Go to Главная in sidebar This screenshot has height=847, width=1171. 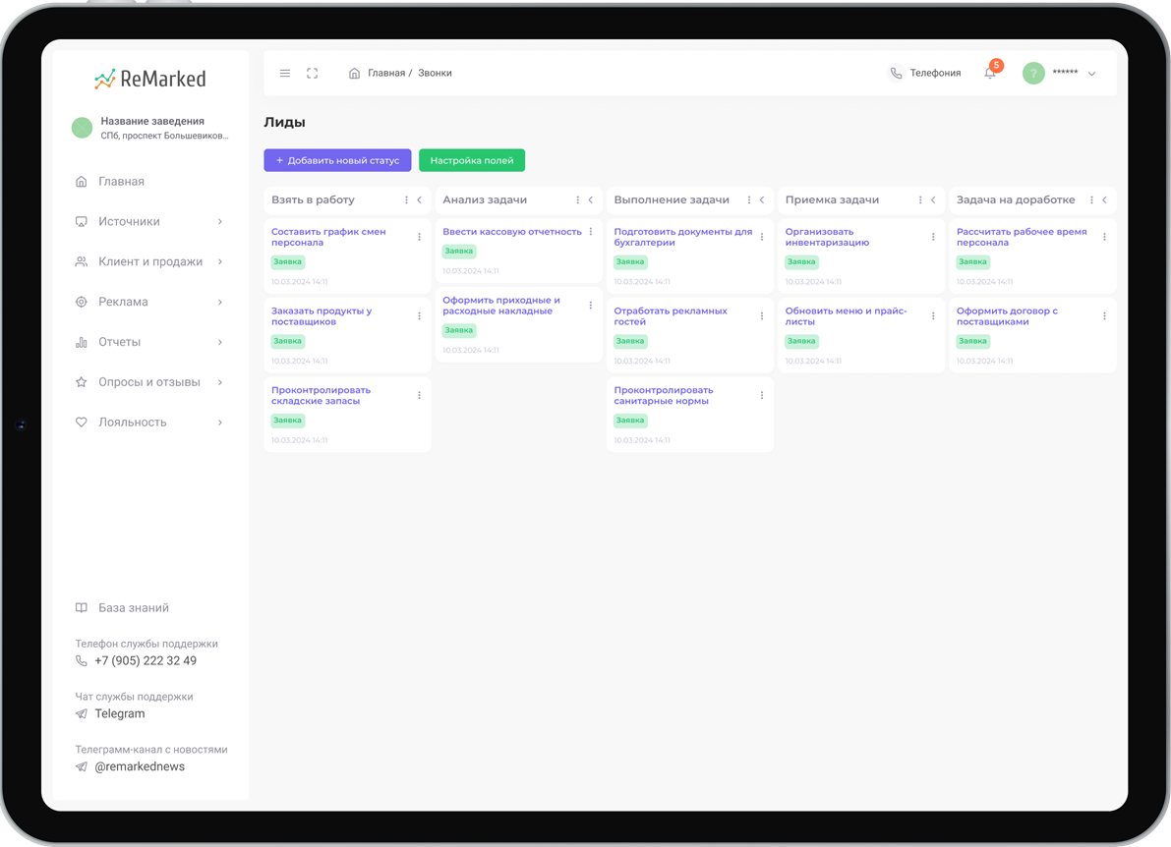click(121, 182)
